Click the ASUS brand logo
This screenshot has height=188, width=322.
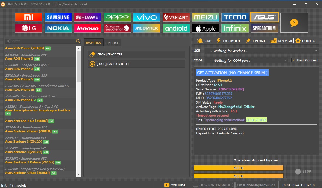264,17
